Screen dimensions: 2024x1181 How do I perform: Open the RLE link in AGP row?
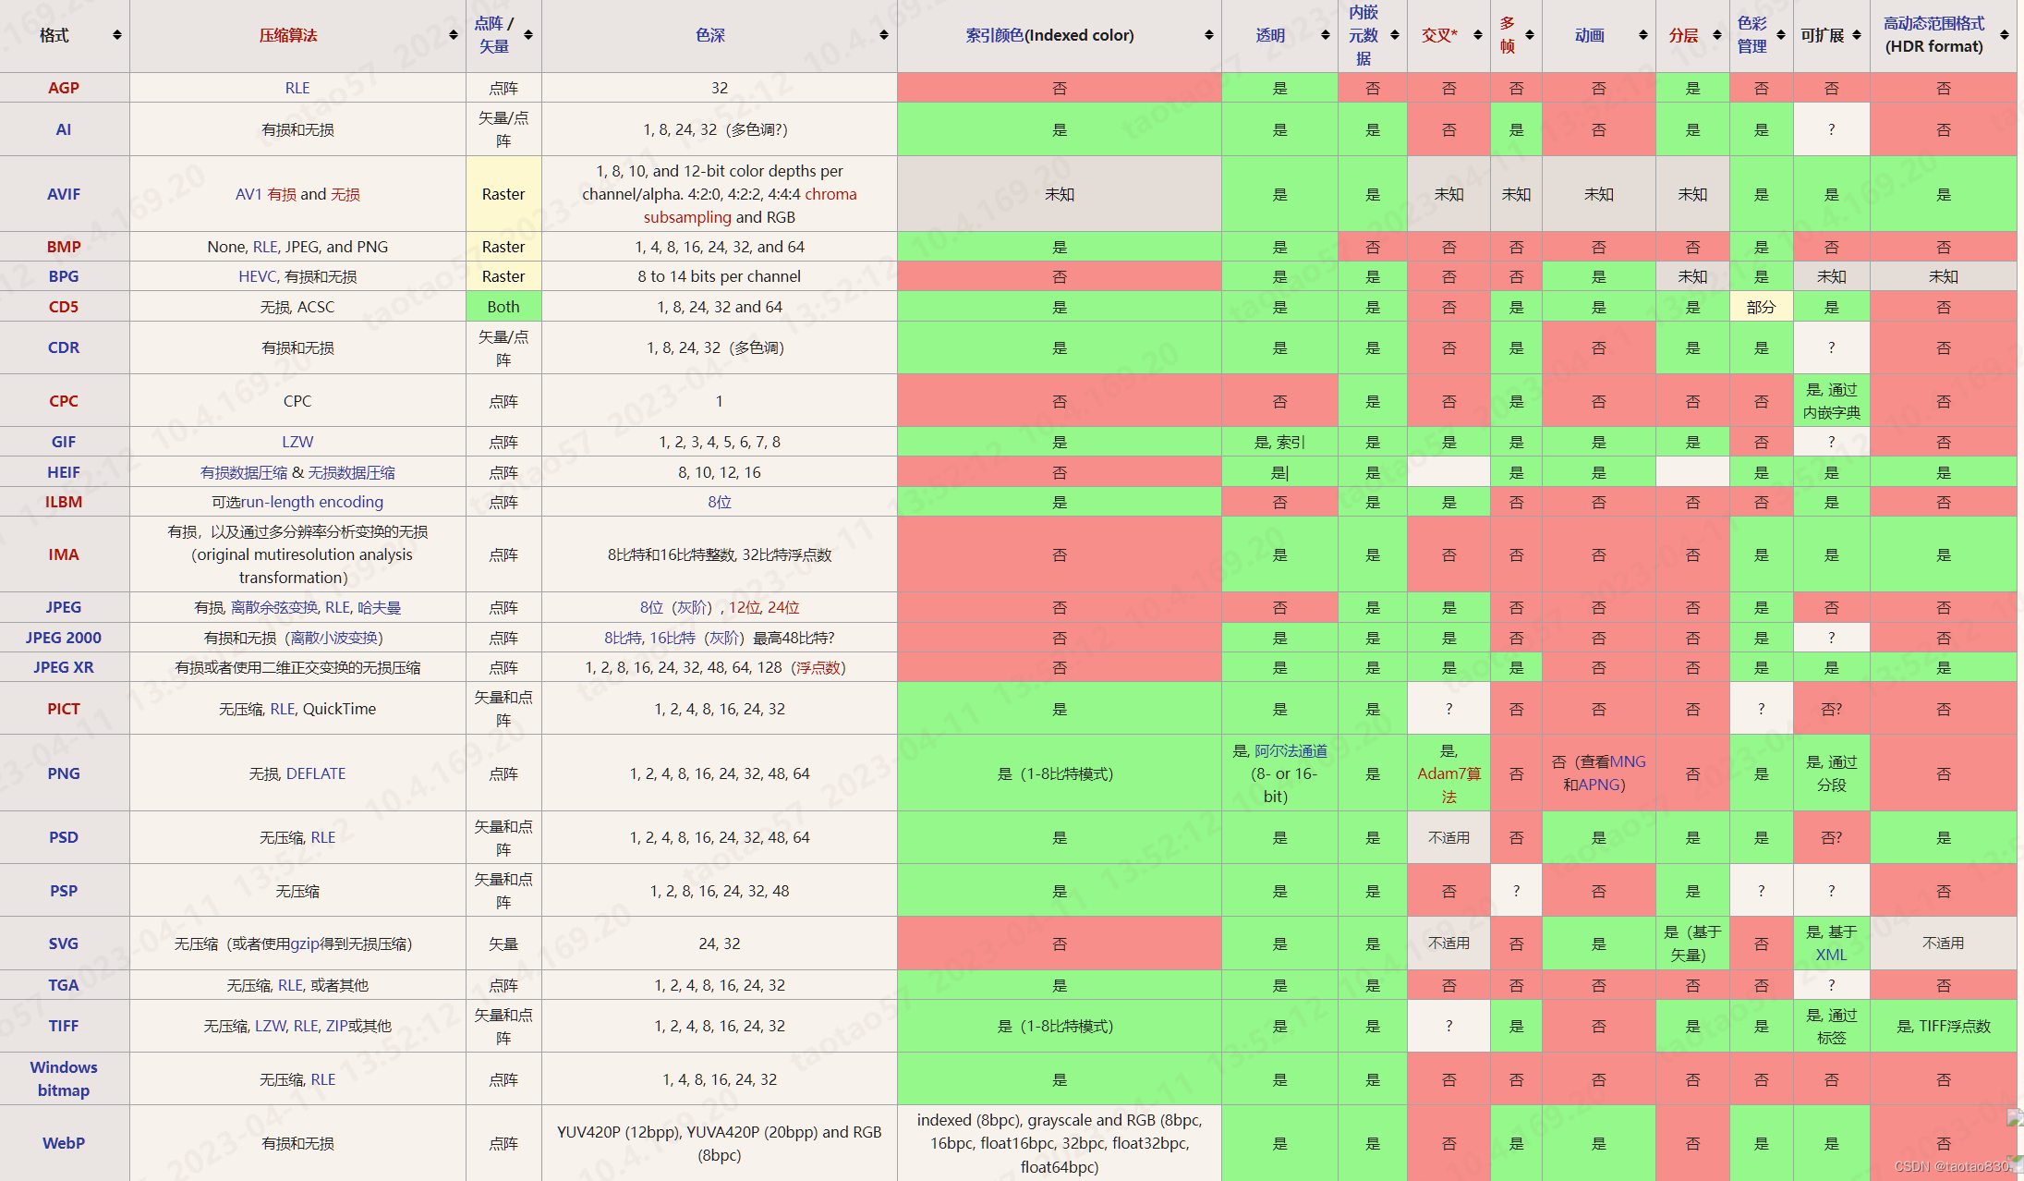coord(297,88)
